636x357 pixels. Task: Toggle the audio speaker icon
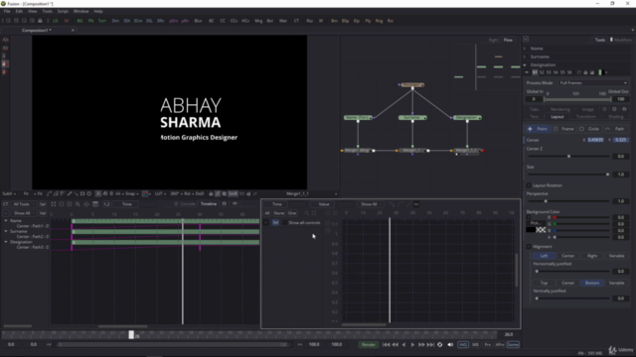tap(450, 345)
